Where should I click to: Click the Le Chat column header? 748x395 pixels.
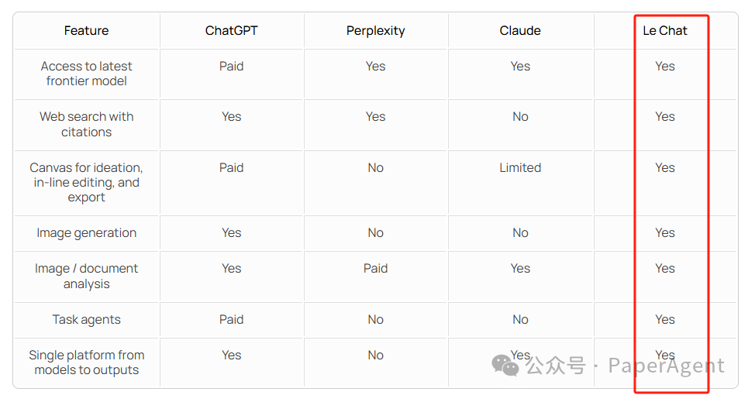(x=665, y=31)
